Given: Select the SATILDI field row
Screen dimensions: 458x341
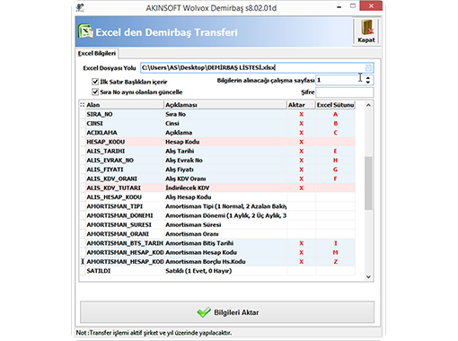Looking at the screenshot, I should click(x=217, y=271).
